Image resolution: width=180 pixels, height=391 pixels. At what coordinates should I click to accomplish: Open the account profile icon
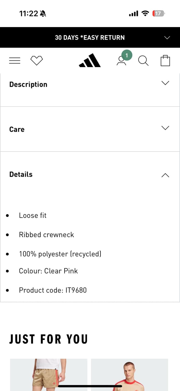tap(121, 61)
